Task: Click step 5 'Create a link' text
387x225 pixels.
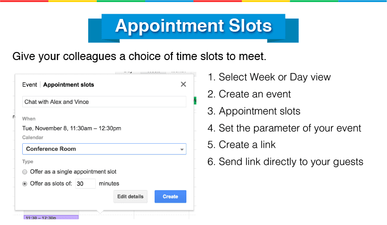Action: click(x=241, y=145)
